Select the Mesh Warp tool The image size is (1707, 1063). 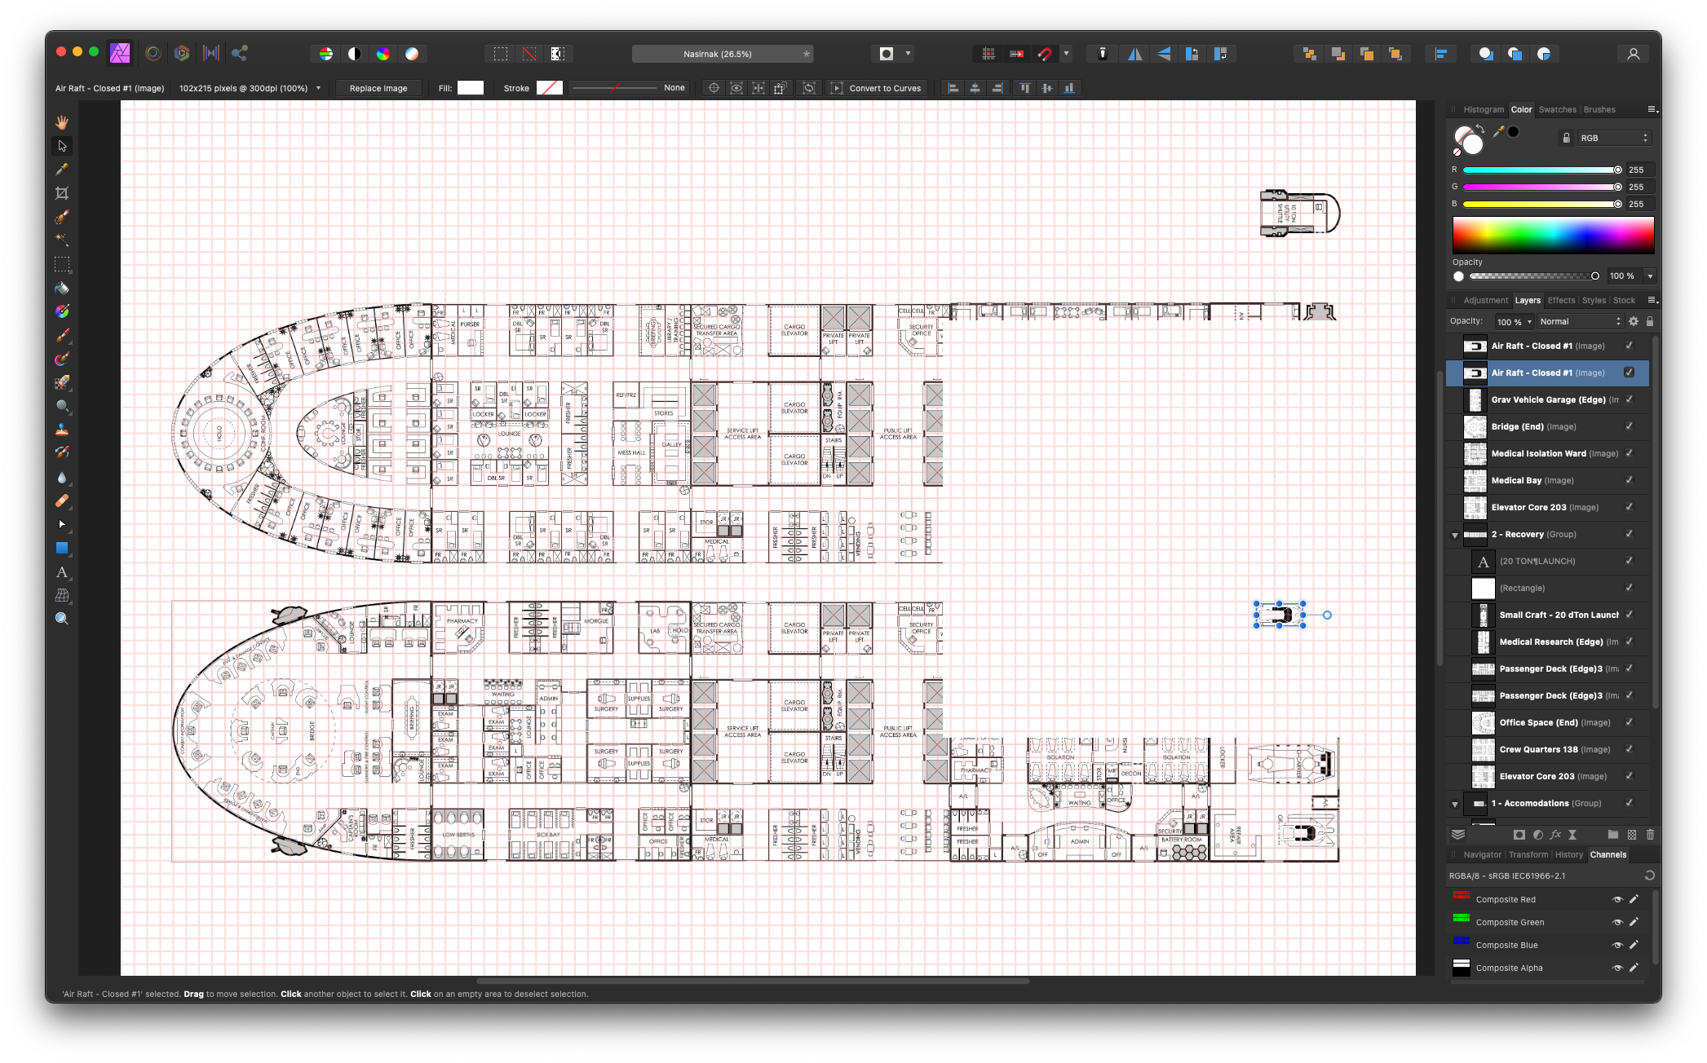pos(62,596)
